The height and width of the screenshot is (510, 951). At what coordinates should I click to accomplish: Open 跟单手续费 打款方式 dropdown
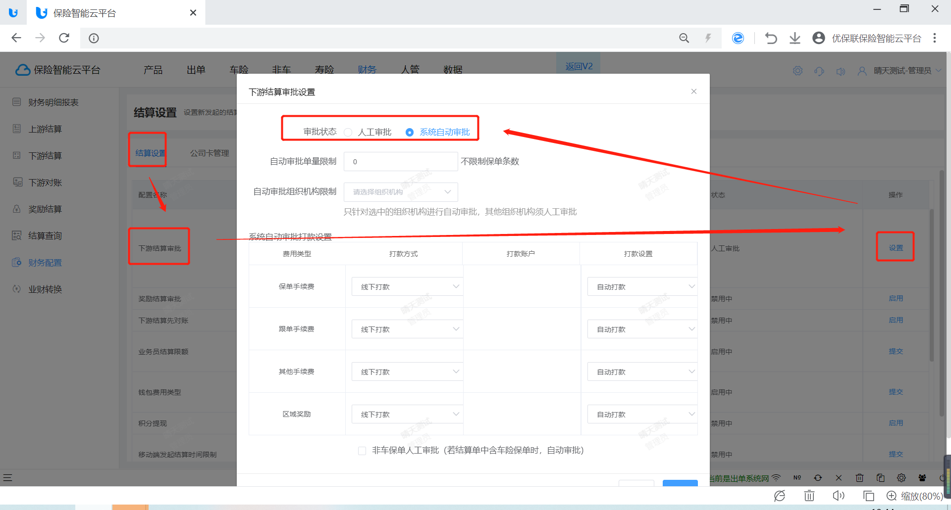[407, 329]
